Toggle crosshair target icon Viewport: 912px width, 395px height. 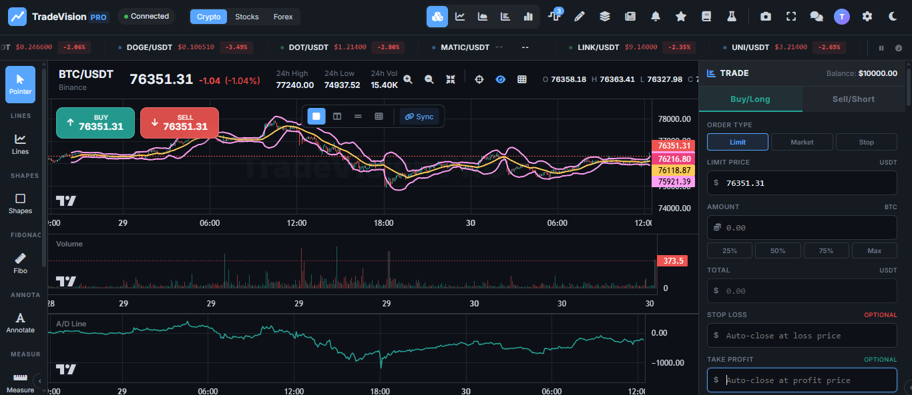pyautogui.click(x=479, y=79)
